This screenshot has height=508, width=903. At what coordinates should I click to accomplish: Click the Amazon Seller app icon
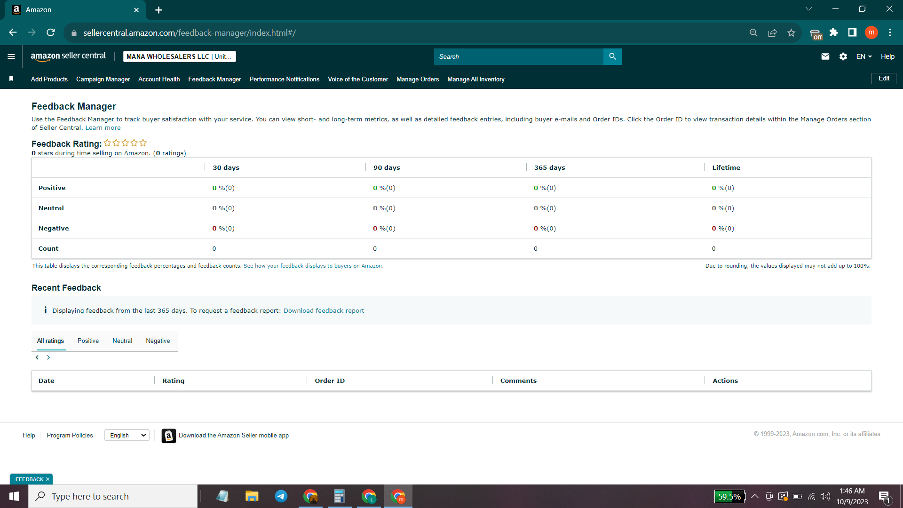[x=168, y=436]
